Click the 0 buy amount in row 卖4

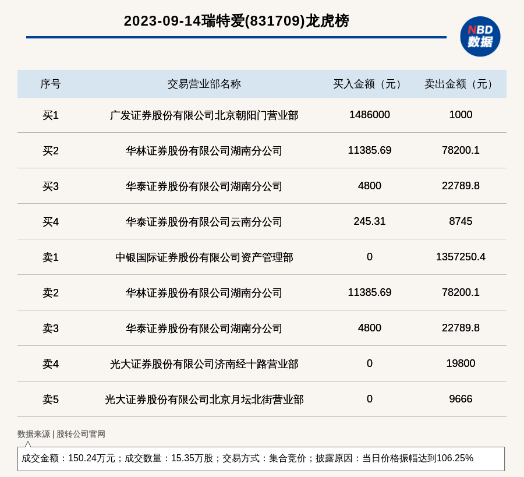pyautogui.click(x=370, y=363)
